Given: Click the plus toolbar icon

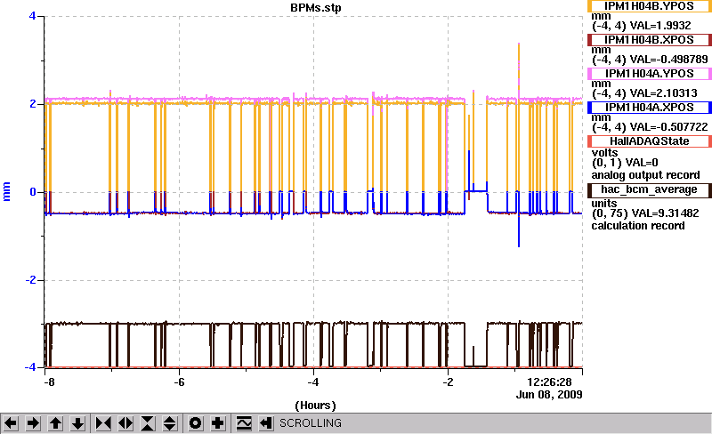Looking at the screenshot, I should click(x=218, y=423).
